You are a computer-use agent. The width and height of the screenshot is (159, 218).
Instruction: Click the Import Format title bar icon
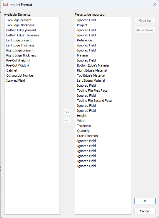pos(5,4)
